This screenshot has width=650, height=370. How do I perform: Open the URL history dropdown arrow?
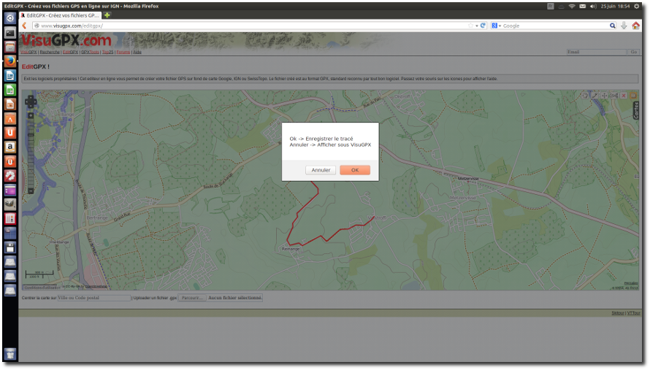coord(477,26)
